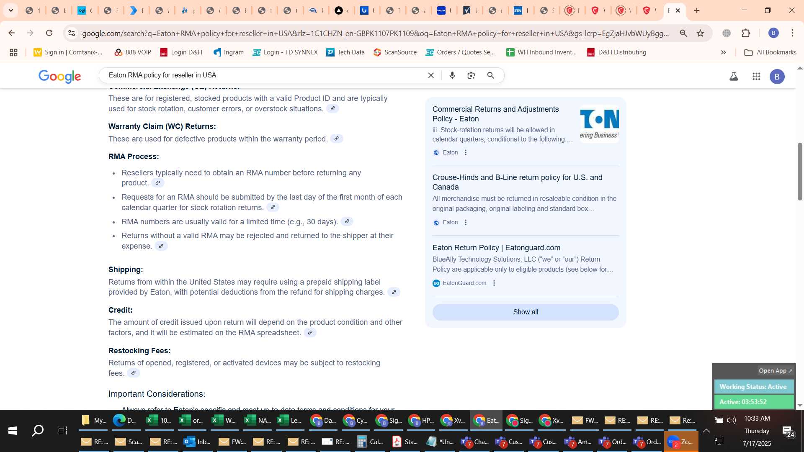The width and height of the screenshot is (804, 452).
Task: Open the ScanSource bookmark
Action: click(x=395, y=52)
